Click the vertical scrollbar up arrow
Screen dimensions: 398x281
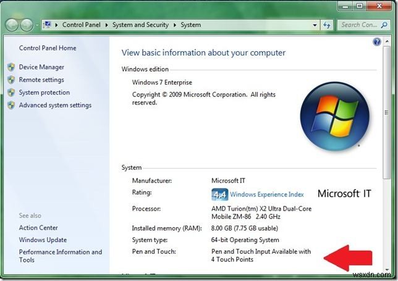coord(387,41)
